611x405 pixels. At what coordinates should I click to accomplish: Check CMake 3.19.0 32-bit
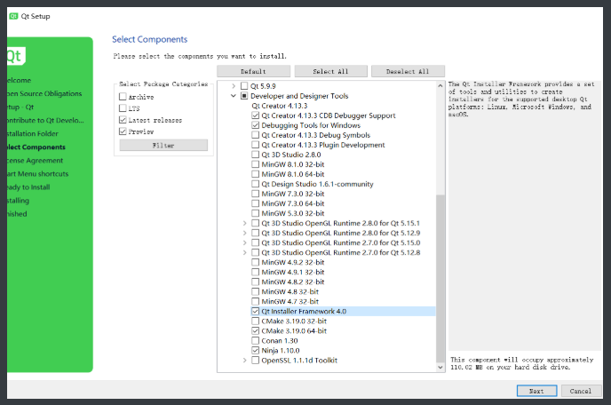[255, 321]
